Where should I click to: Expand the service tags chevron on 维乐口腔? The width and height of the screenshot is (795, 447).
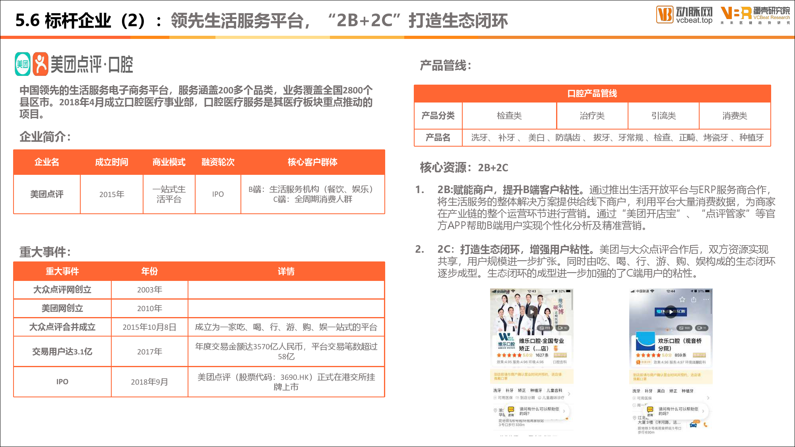569,394
